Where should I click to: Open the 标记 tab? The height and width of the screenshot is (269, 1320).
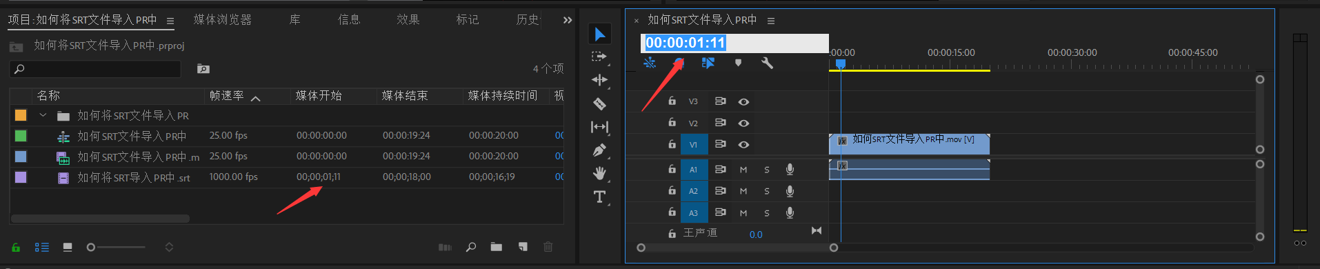(x=468, y=19)
